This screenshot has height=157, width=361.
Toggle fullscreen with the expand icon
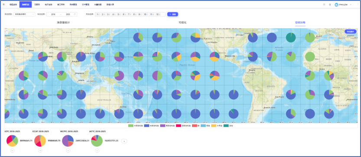[x=324, y=4]
